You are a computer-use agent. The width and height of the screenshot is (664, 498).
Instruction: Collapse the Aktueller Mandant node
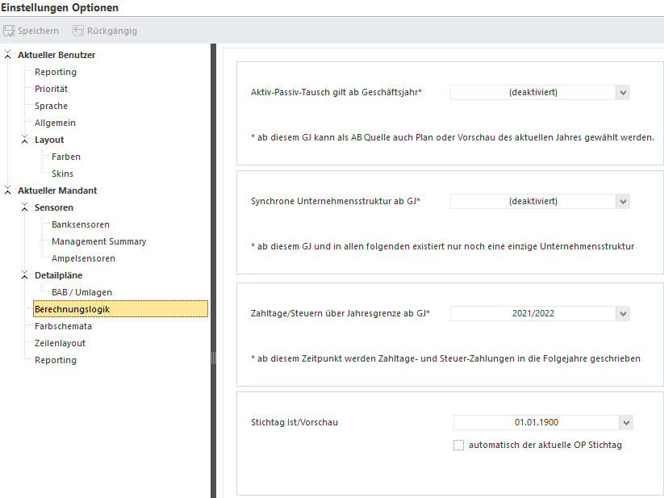pos(8,190)
